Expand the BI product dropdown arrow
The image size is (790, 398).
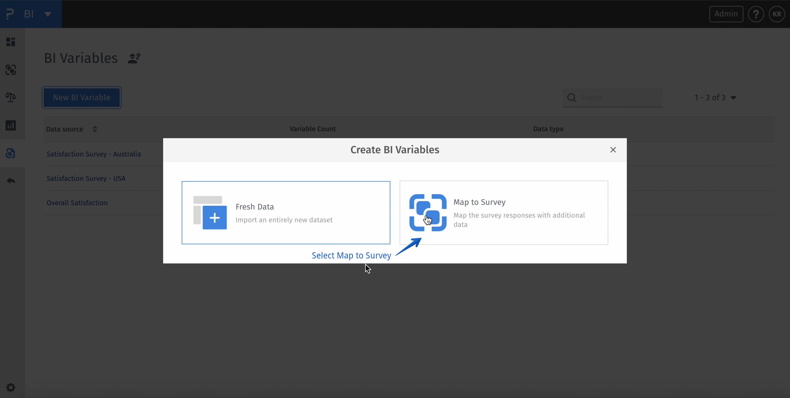pos(48,14)
